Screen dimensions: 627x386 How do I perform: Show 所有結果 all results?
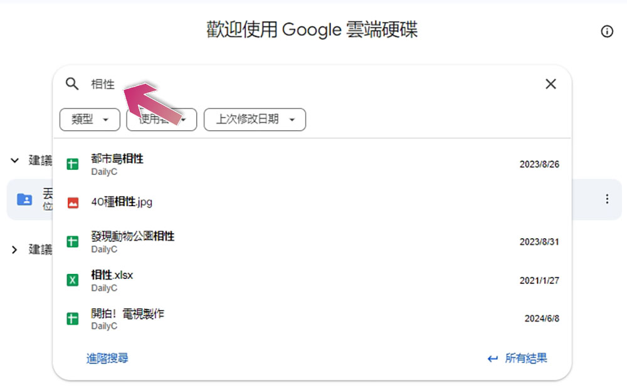coord(517,358)
